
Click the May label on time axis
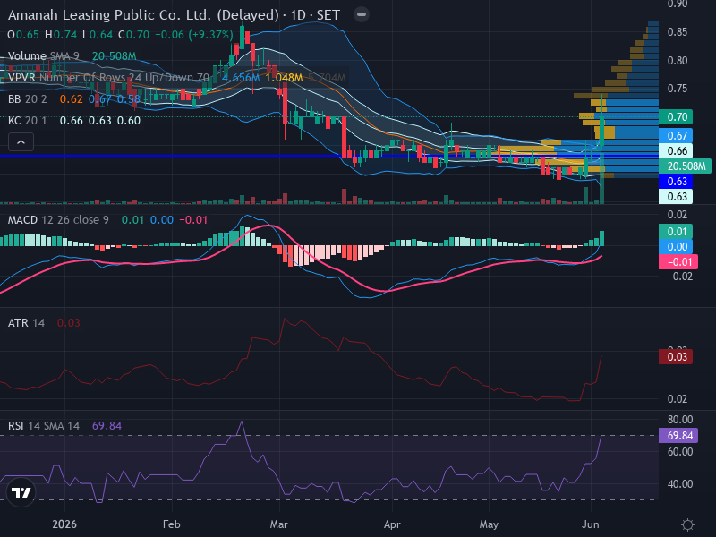489,524
